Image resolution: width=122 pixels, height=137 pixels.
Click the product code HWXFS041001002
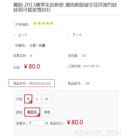coord(40,83)
